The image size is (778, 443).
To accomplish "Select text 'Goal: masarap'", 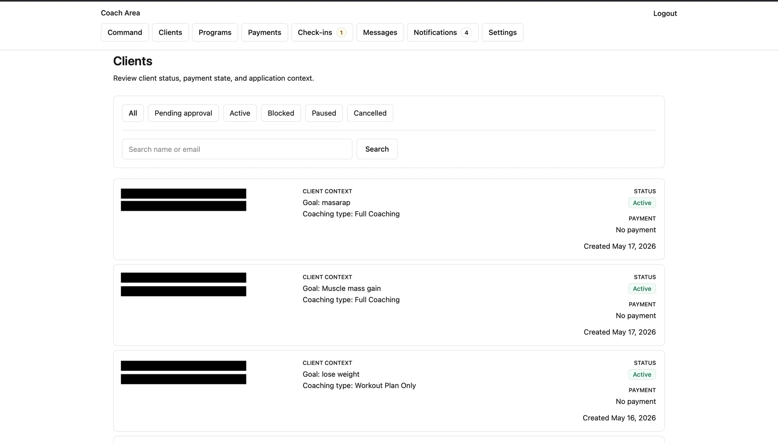I will coord(326,203).
